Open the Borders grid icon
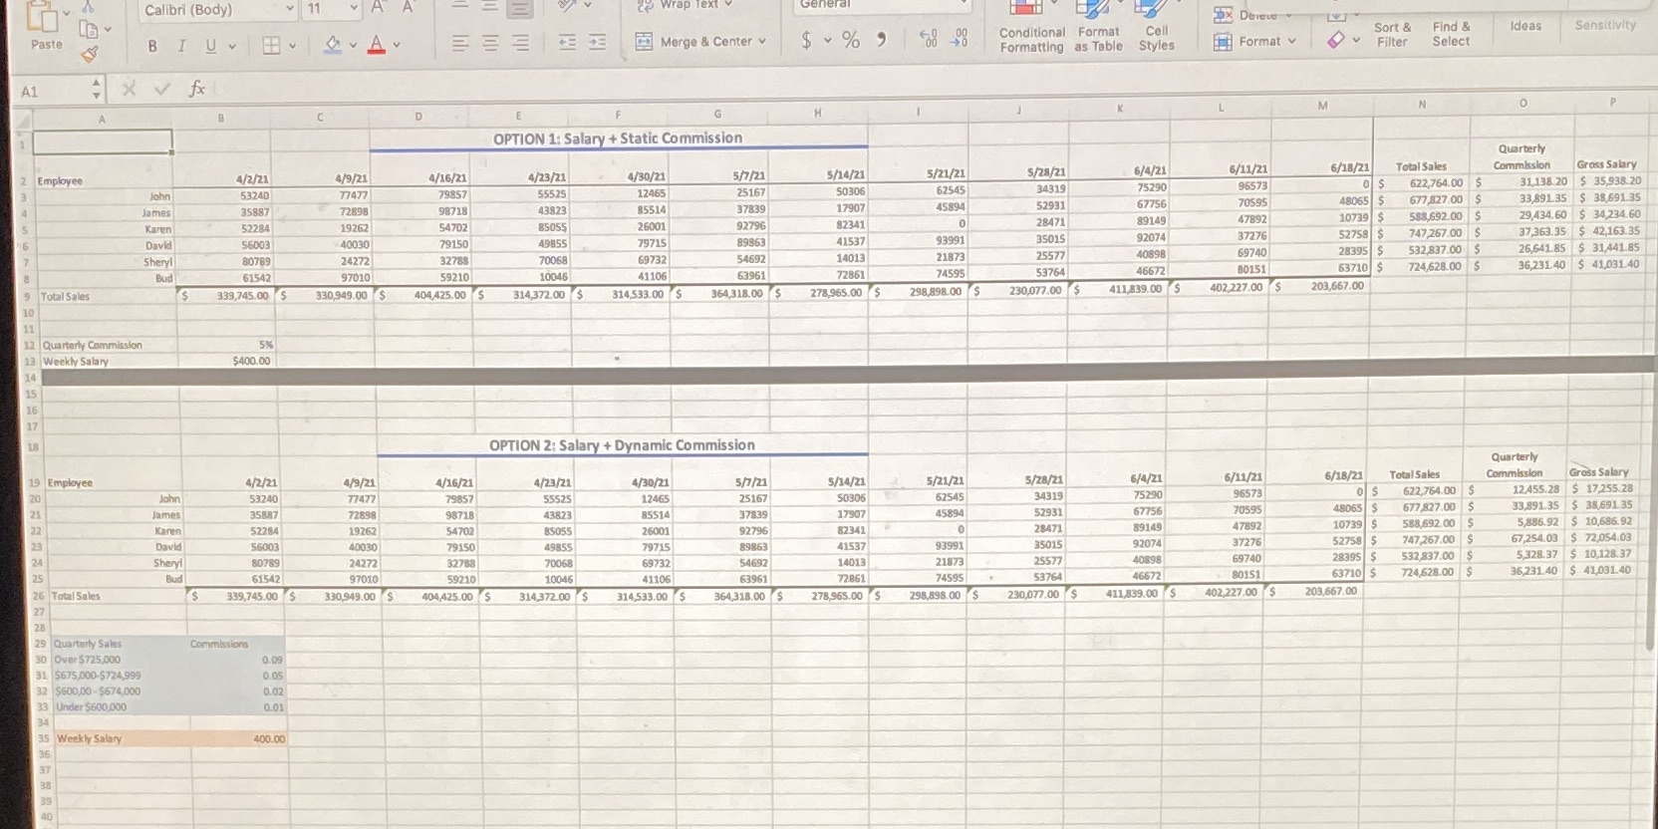The height and width of the screenshot is (829, 1658). (x=271, y=45)
